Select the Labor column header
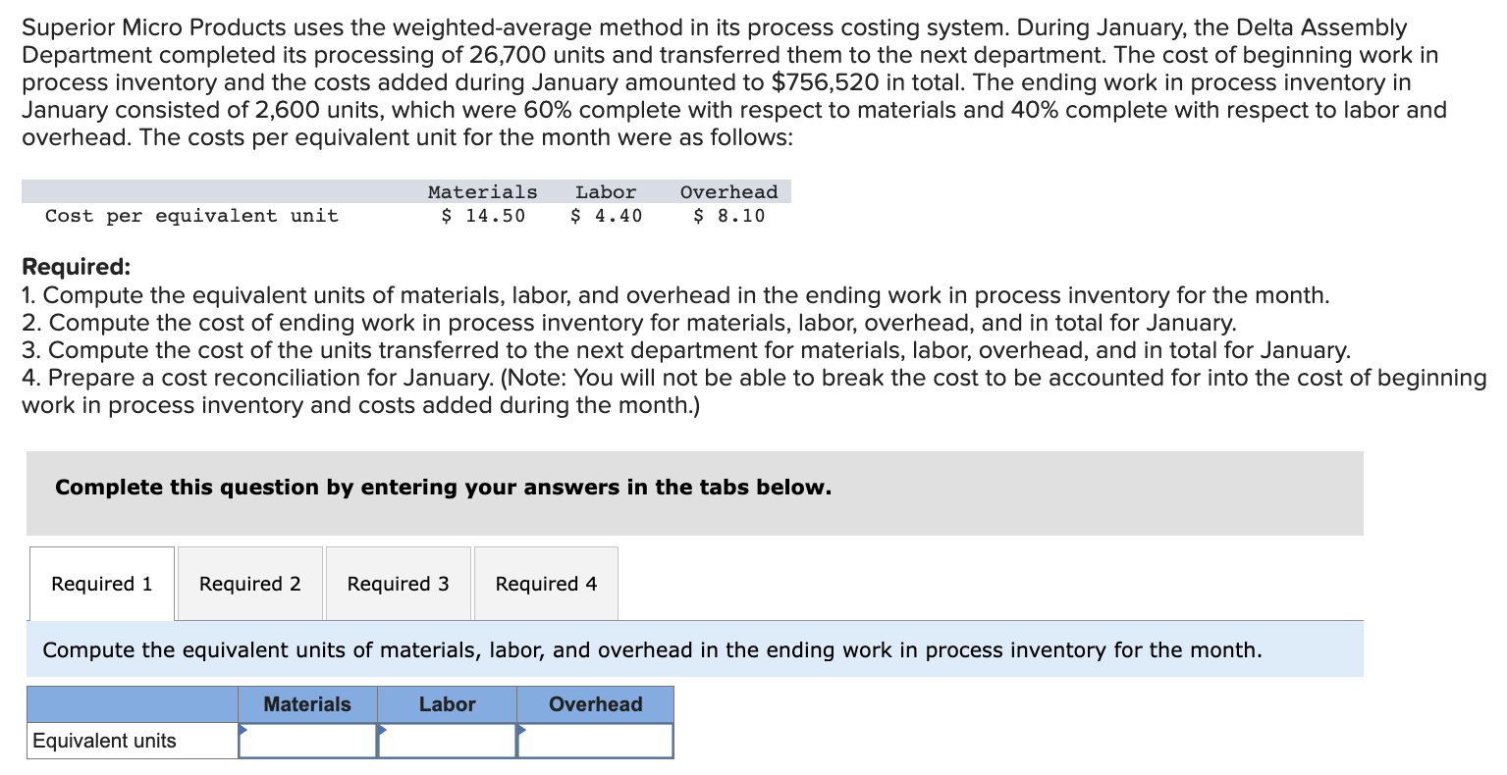Image resolution: width=1507 pixels, height=775 pixels. (x=448, y=703)
